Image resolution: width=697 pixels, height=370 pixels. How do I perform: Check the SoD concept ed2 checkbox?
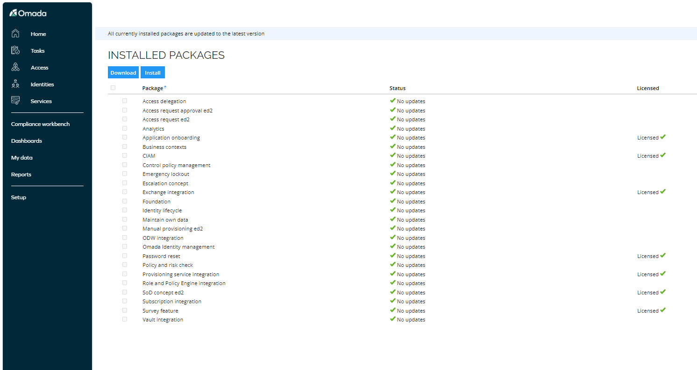coord(125,292)
